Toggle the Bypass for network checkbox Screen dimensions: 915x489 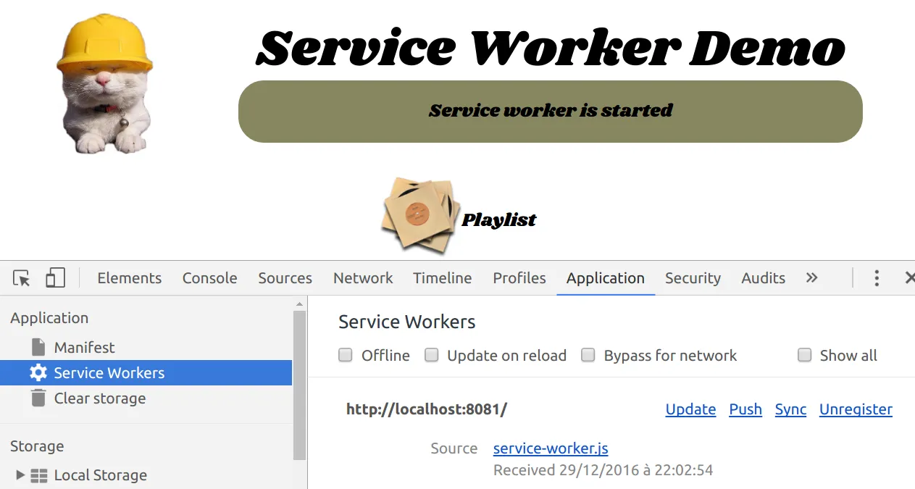(589, 355)
